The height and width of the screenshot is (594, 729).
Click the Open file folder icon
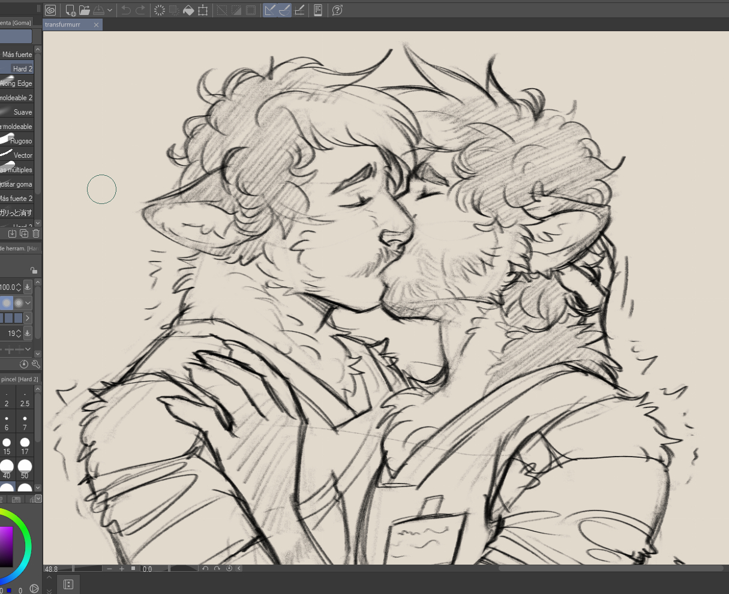point(85,10)
